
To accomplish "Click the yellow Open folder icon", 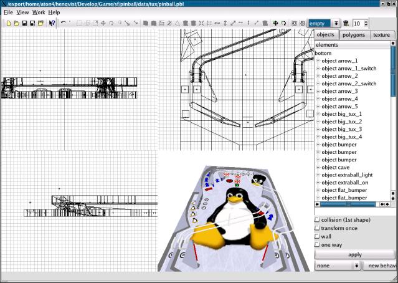I will pyautogui.click(x=16, y=23).
